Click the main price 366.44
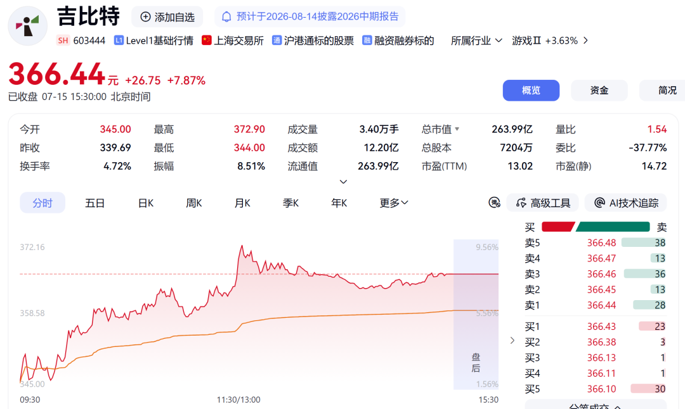The height and width of the screenshot is (409, 685). point(57,73)
